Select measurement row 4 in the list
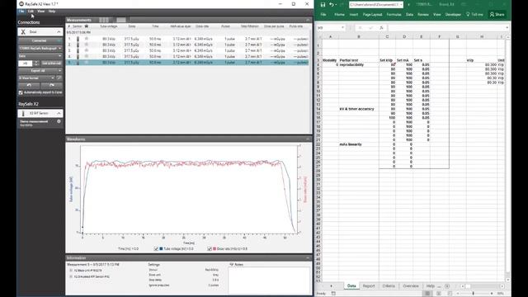This screenshot has height=297, width=528. (x=187, y=57)
